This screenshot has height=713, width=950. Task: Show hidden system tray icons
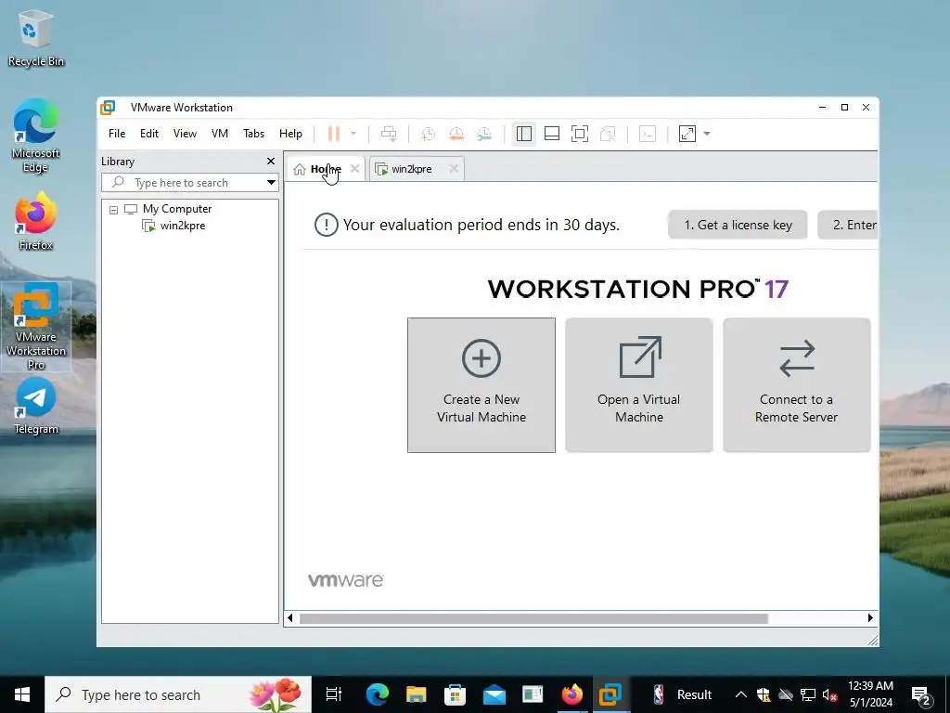(741, 694)
